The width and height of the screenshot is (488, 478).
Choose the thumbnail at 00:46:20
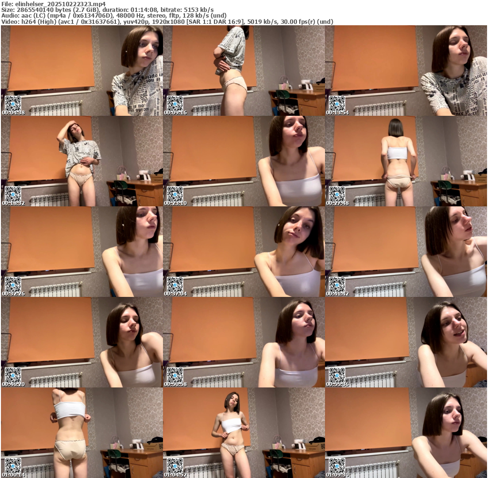tap(82, 342)
